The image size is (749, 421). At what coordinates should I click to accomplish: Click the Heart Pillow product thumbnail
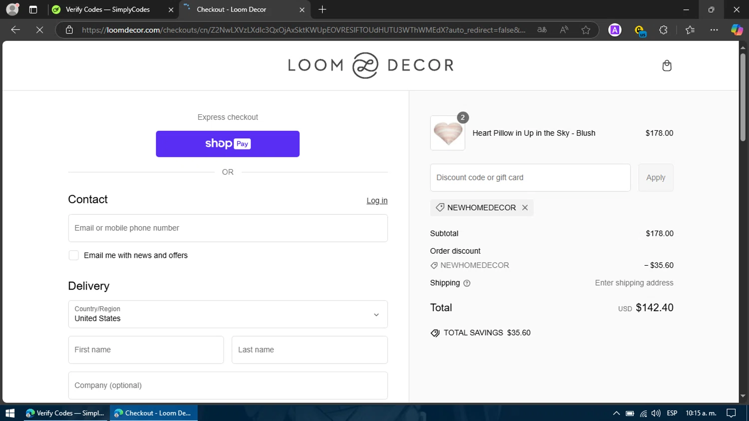click(x=447, y=133)
